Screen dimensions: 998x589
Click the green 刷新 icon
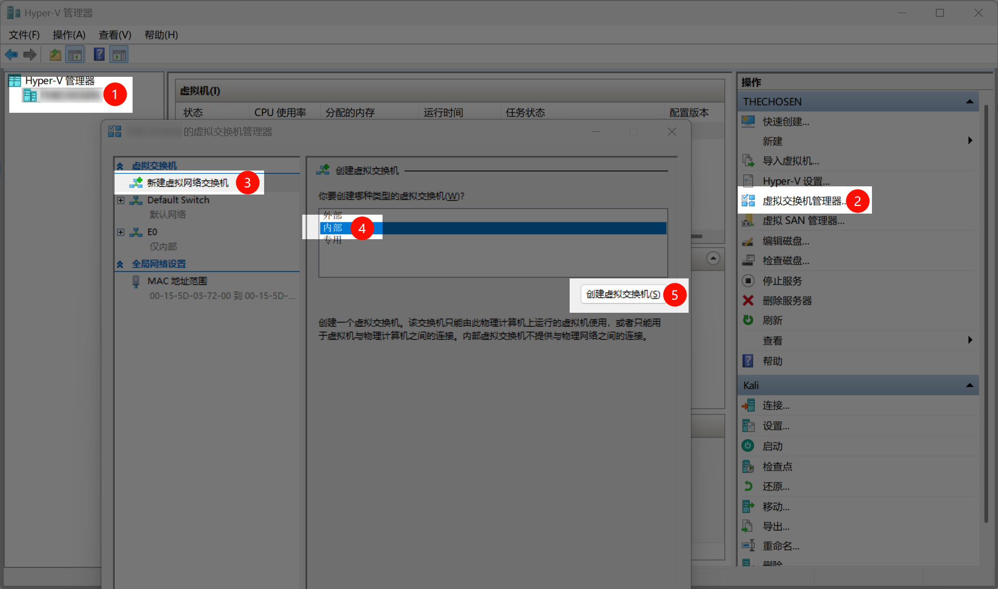(x=748, y=320)
